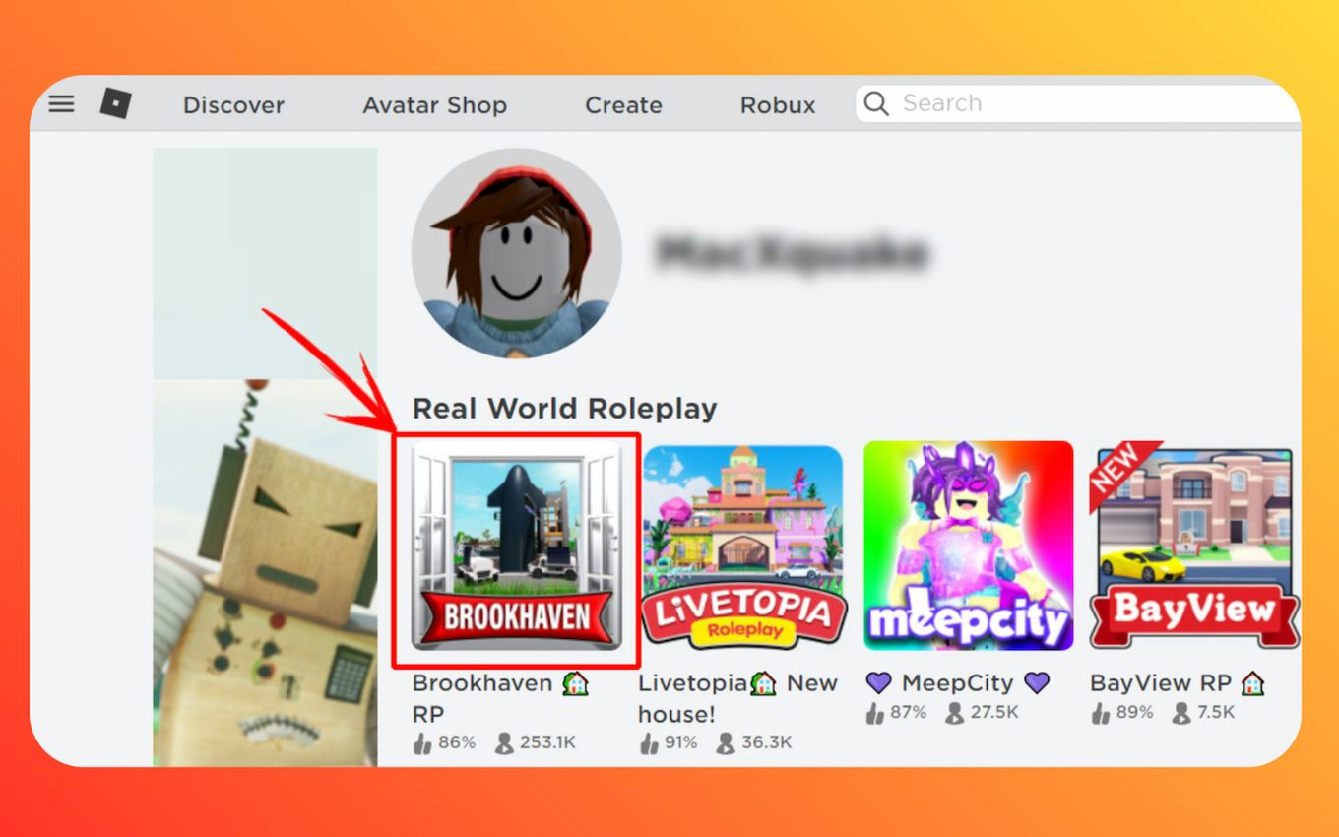
Task: Click the Livetopia player count icon
Action: click(x=726, y=742)
